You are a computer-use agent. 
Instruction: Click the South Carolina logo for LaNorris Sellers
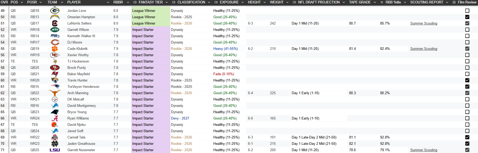click(x=55, y=23)
